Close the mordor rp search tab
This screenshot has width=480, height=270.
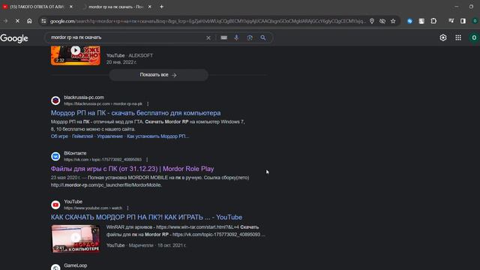click(x=150, y=7)
